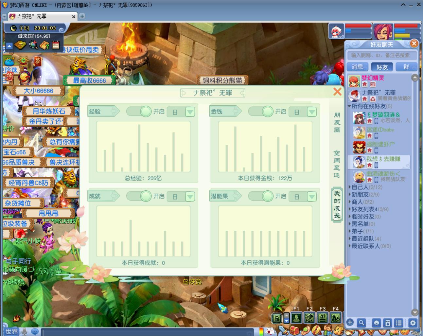This screenshot has height=336, width=423.
Task: Switch to 群 tab in friend chat
Action: tap(406, 67)
